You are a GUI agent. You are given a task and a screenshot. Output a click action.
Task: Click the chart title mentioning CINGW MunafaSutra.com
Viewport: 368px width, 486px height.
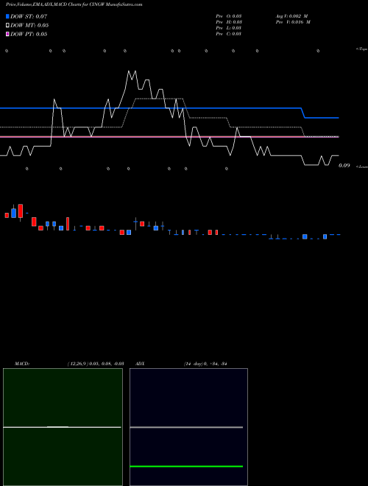[x=74, y=4]
